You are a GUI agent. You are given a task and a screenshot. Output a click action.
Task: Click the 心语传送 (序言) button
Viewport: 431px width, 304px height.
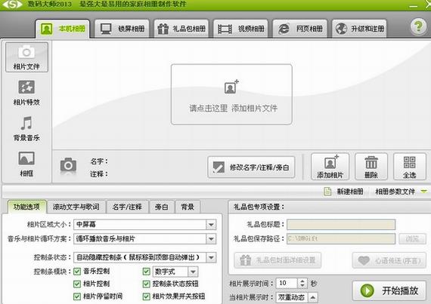[x=389, y=260]
